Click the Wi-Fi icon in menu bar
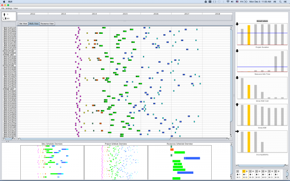Viewport: 290px width, 181px height. [x=228, y=1]
